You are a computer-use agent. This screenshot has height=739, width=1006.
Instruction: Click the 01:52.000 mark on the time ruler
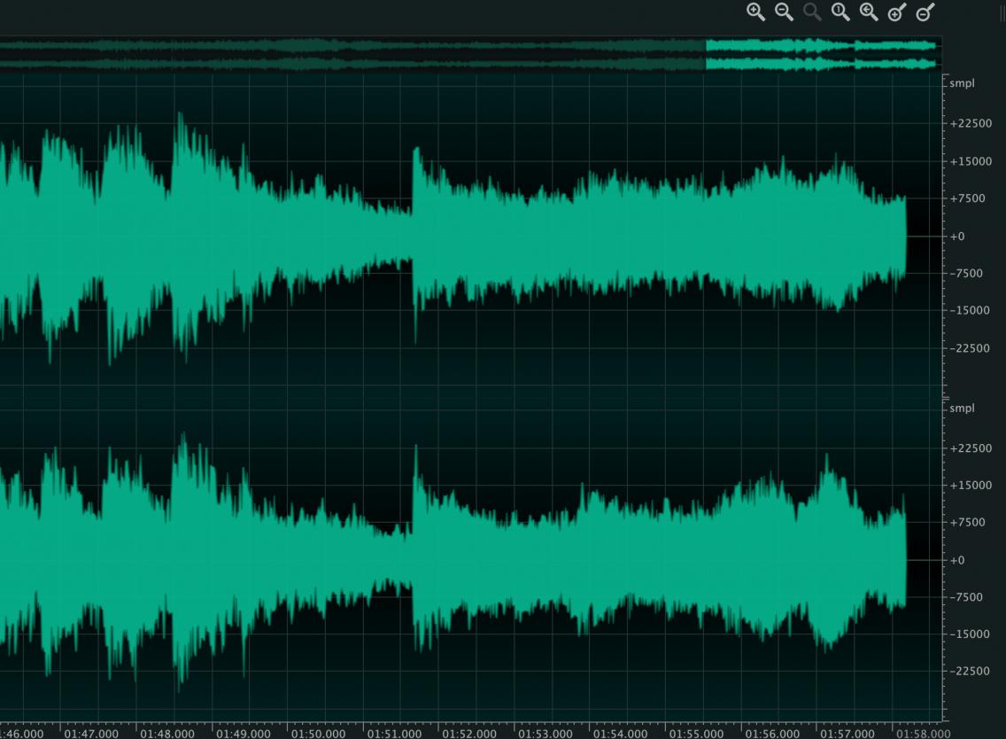469,733
